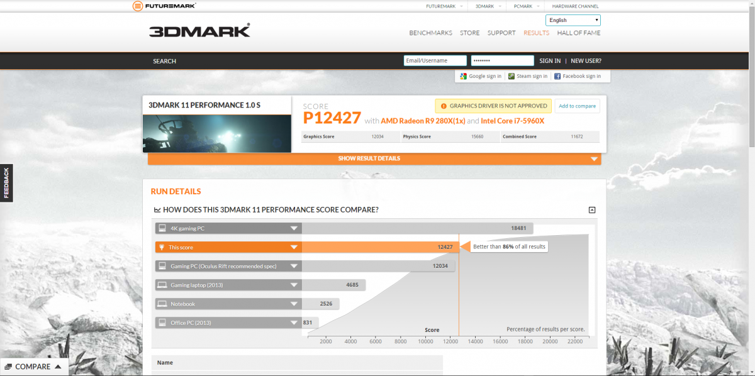Open the Compare panel at bottom left
755x376 pixels.
[35, 367]
